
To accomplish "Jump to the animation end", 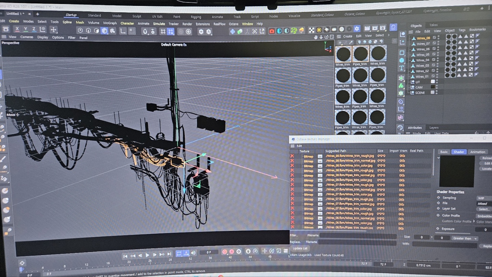I will [x=169, y=254].
